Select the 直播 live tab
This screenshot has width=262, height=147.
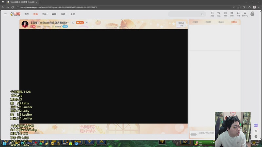click(x=35, y=14)
